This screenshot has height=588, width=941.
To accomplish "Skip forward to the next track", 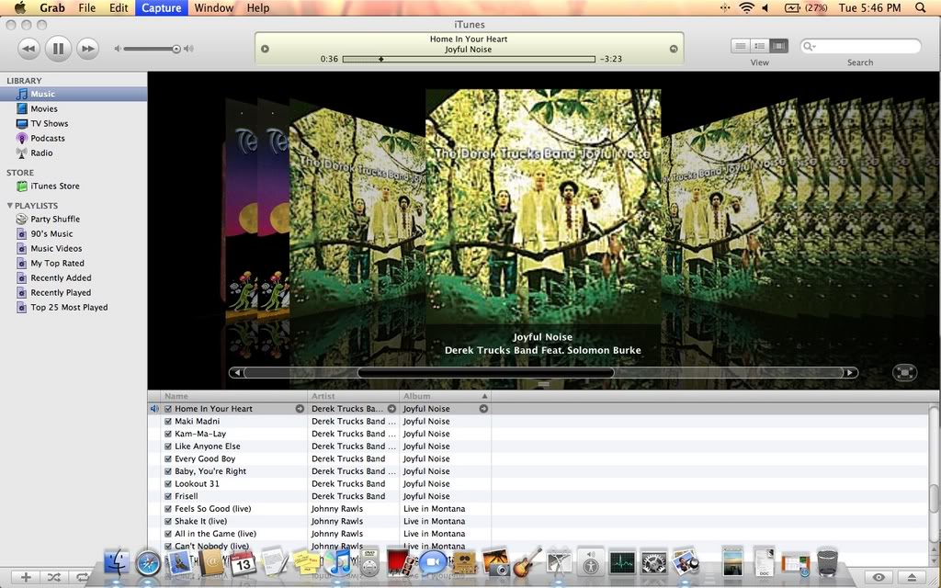I will (x=87, y=49).
